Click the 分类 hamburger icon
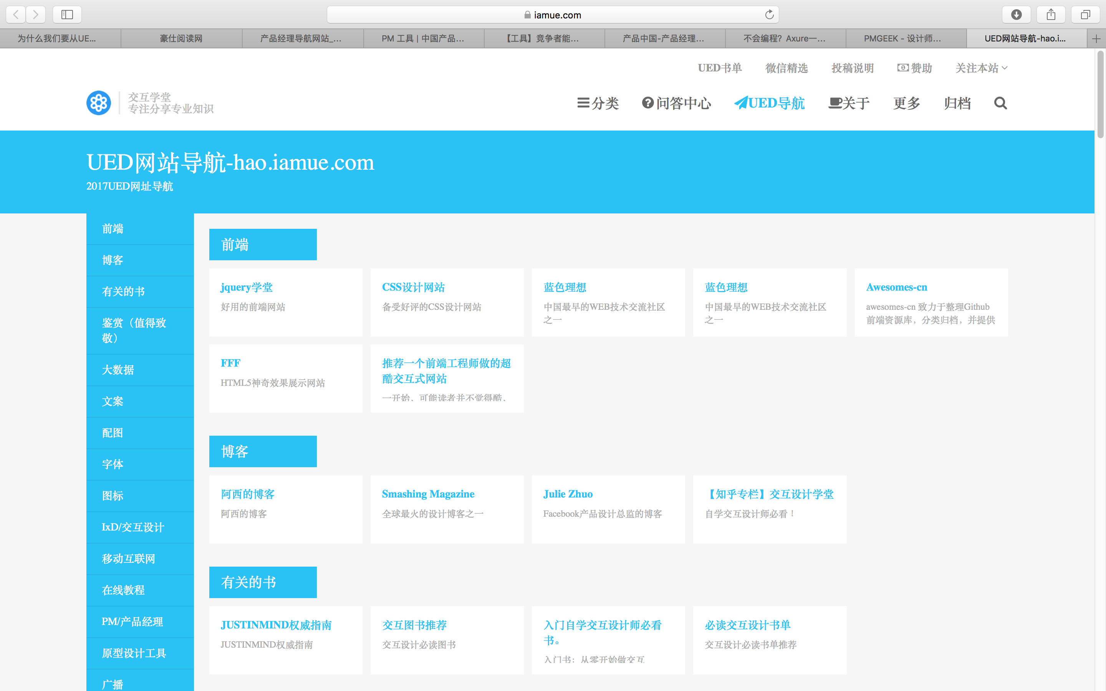Image resolution: width=1106 pixels, height=691 pixels. [583, 103]
